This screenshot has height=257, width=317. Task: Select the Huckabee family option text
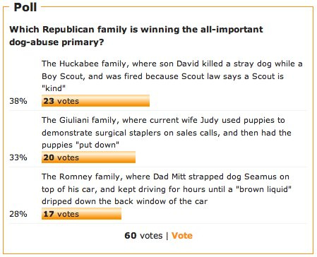click(x=172, y=76)
